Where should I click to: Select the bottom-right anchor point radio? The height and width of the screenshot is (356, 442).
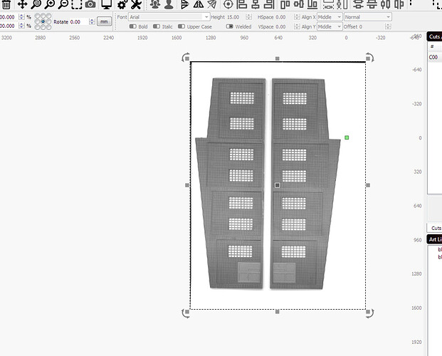(x=49, y=27)
